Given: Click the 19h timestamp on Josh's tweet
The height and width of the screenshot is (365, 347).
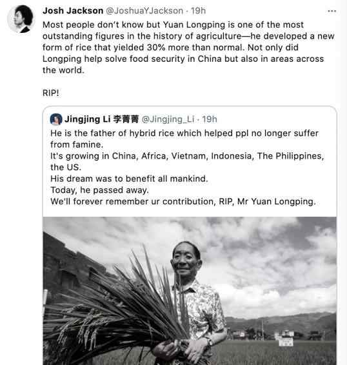Looking at the screenshot, I should click(198, 11).
